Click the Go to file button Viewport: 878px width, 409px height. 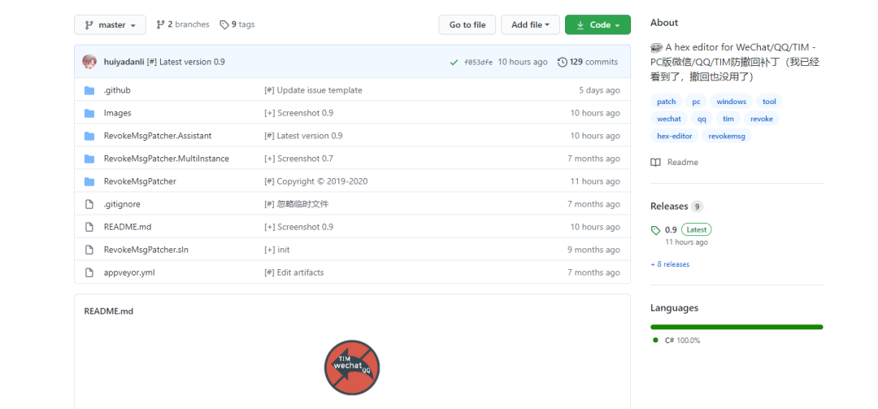tap(467, 24)
